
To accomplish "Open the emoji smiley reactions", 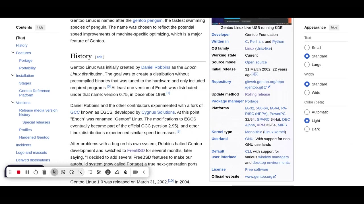I will coord(108,172).
